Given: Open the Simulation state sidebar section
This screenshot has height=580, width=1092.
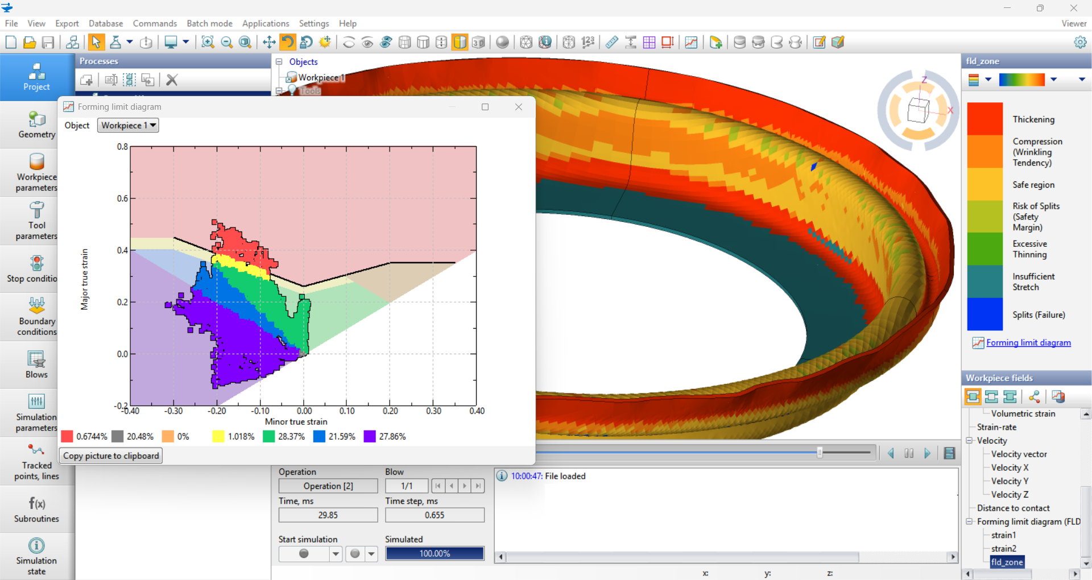Looking at the screenshot, I should pyautogui.click(x=37, y=556).
